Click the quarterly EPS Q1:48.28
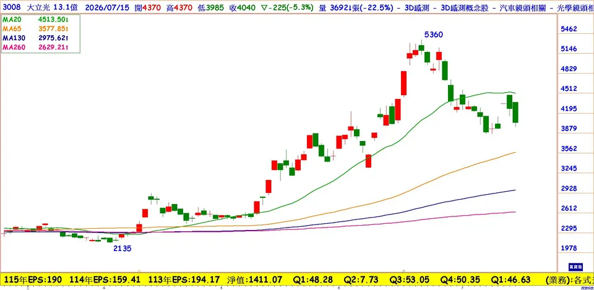594x290 pixels. (312, 279)
